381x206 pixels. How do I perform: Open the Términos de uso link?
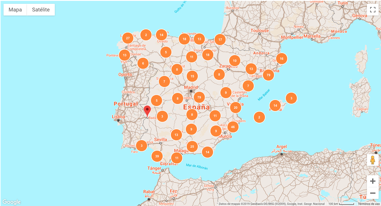click(x=369, y=204)
